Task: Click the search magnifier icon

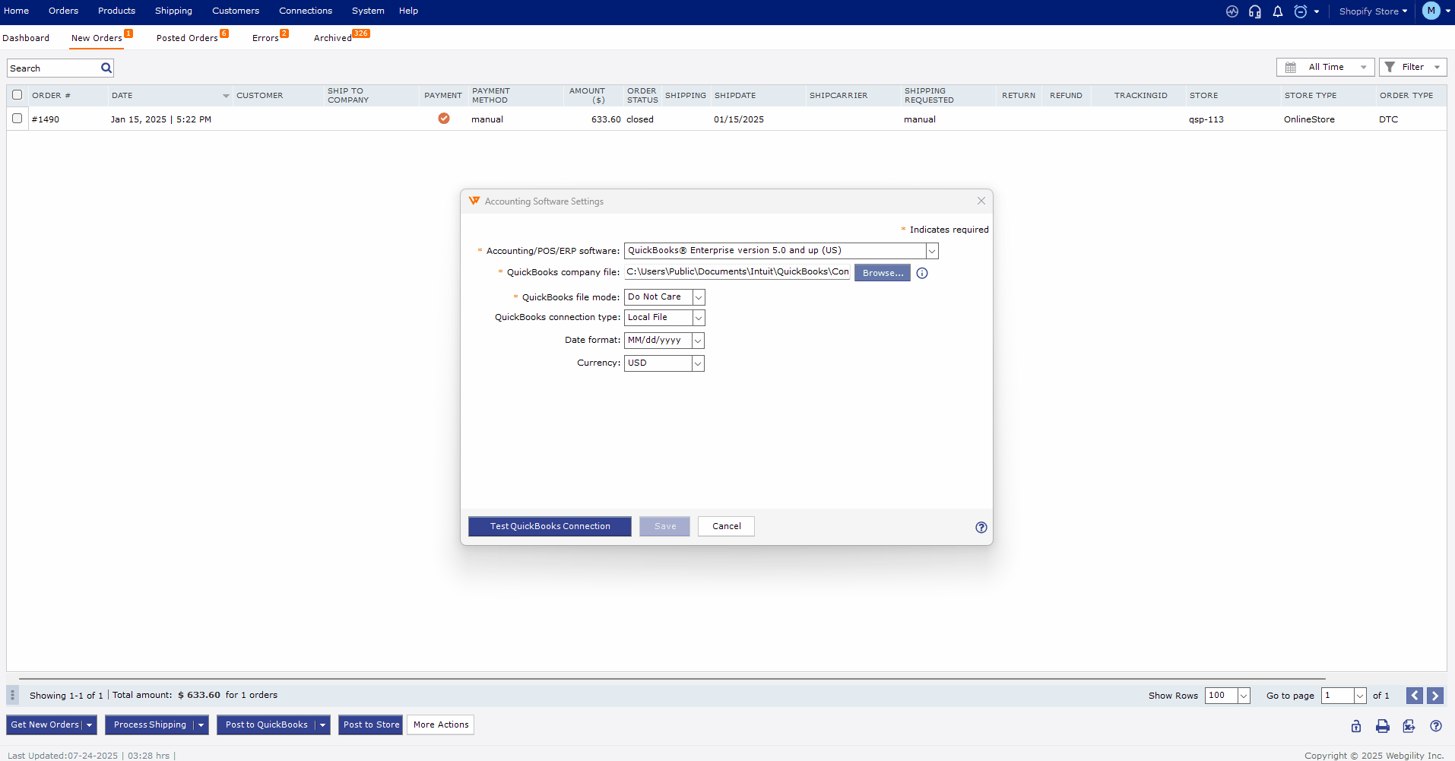Action: click(x=106, y=68)
